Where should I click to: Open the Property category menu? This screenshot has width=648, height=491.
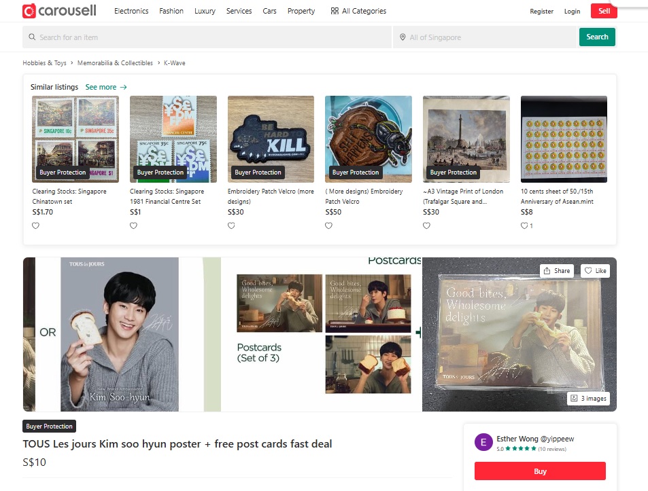301,11
